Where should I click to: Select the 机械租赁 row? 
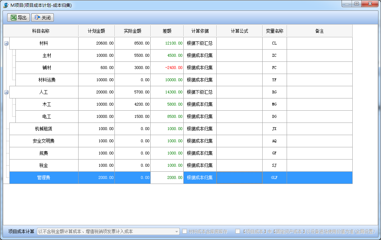tap(43, 129)
